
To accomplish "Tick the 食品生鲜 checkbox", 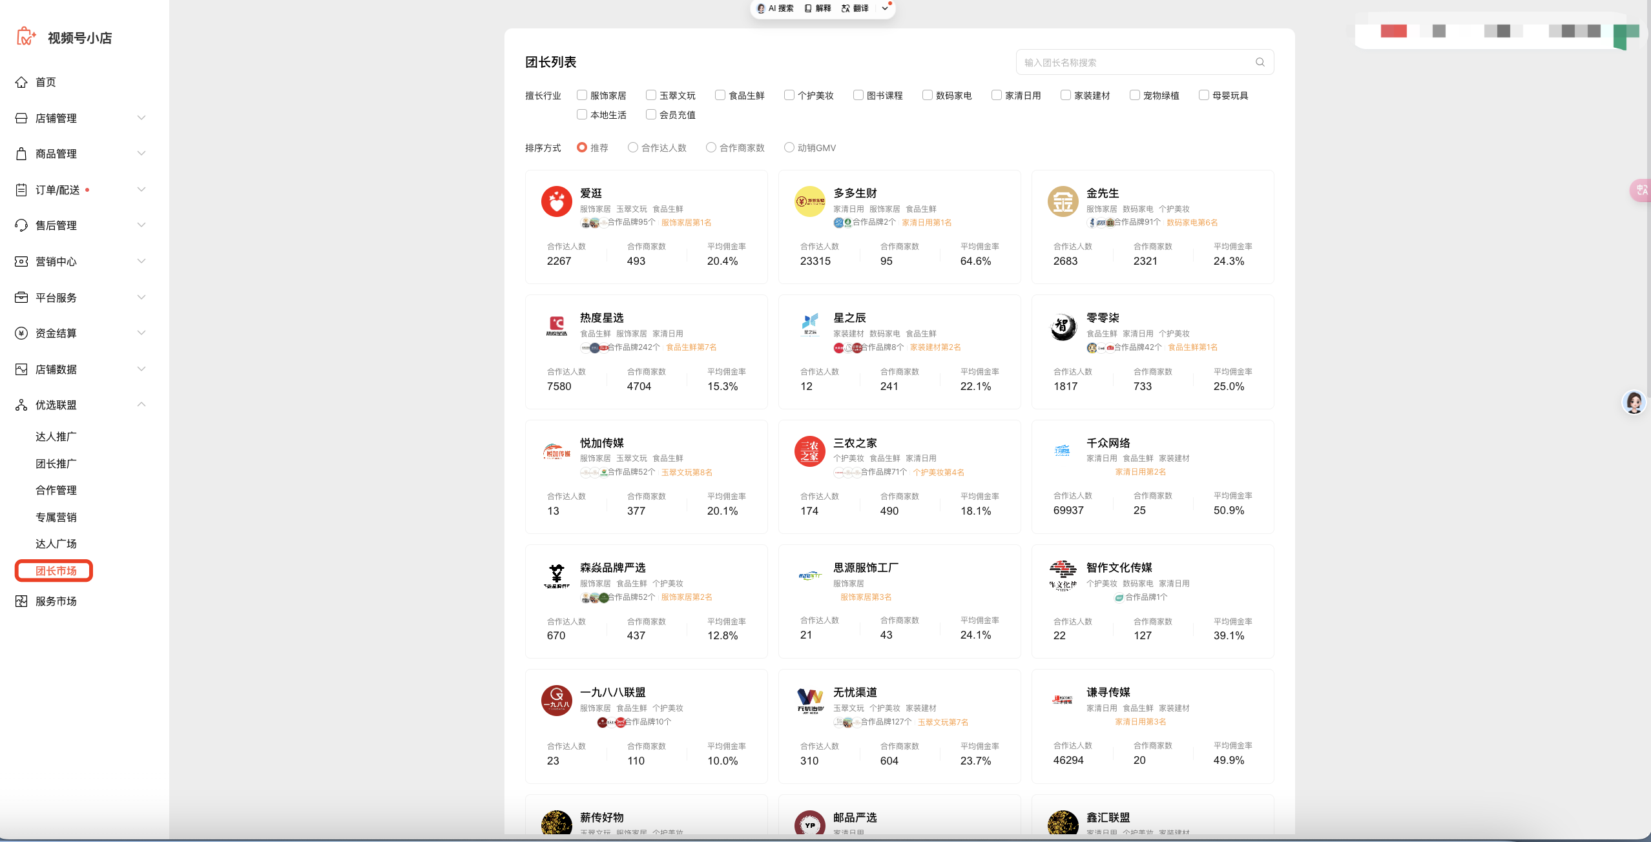I will (x=720, y=95).
